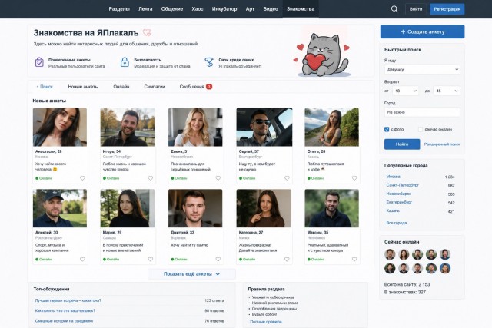
Task: Open the age 'от' dropdown
Action: (x=405, y=91)
